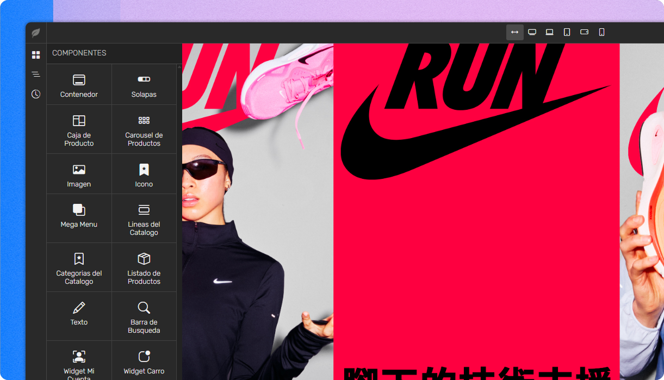664x380 pixels.
Task: Select the Icono component
Action: [x=144, y=175]
